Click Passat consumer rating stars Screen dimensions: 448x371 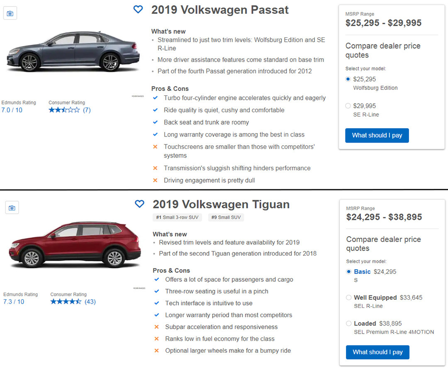pyautogui.click(x=64, y=110)
